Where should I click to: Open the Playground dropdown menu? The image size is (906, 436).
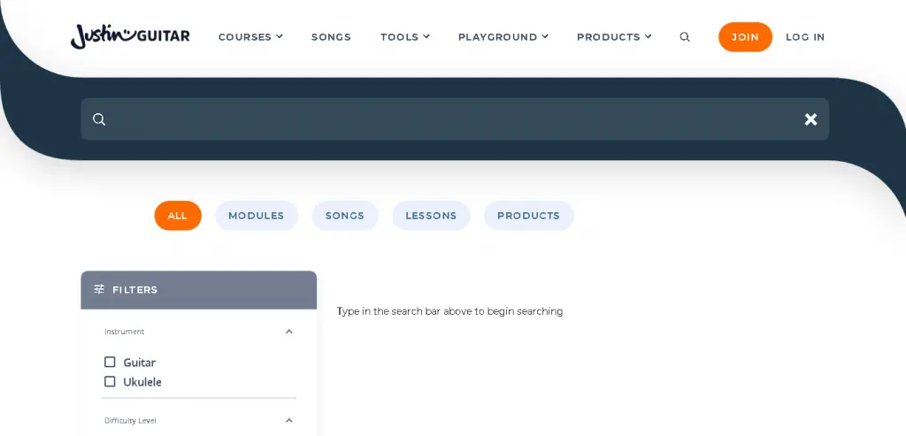click(503, 37)
